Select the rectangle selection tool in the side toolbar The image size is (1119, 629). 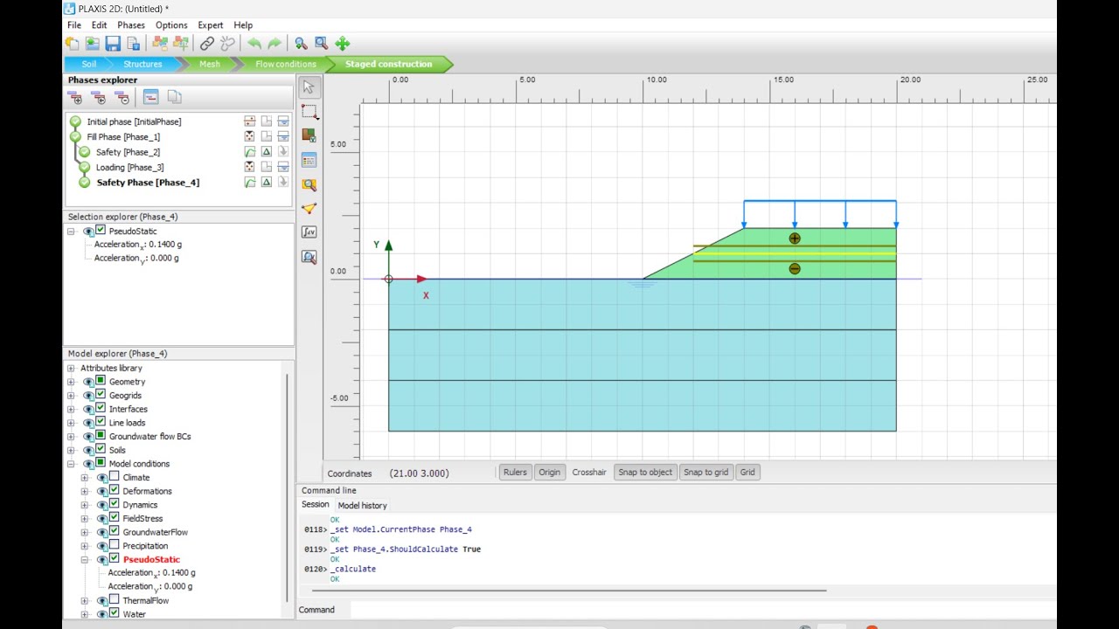tap(309, 112)
